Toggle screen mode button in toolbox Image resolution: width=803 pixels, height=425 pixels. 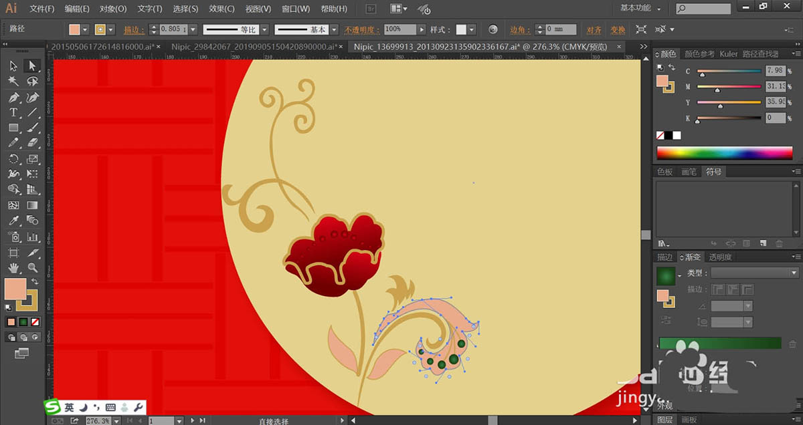22,352
